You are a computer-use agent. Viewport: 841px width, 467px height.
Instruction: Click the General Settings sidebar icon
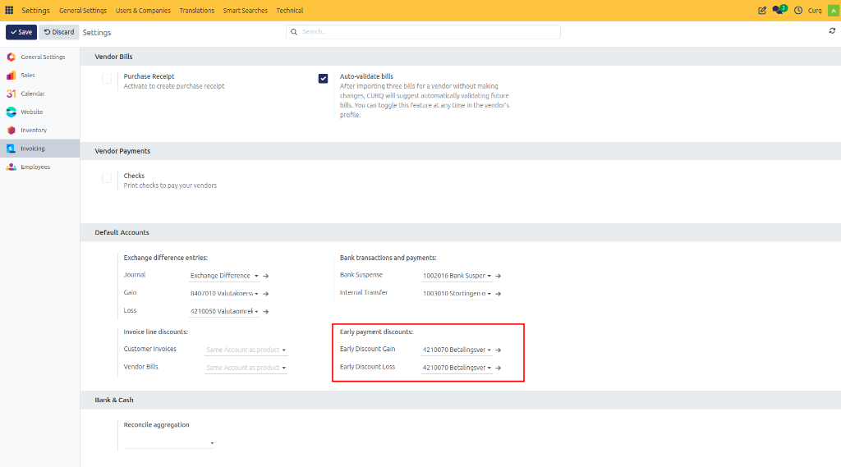[x=11, y=57]
